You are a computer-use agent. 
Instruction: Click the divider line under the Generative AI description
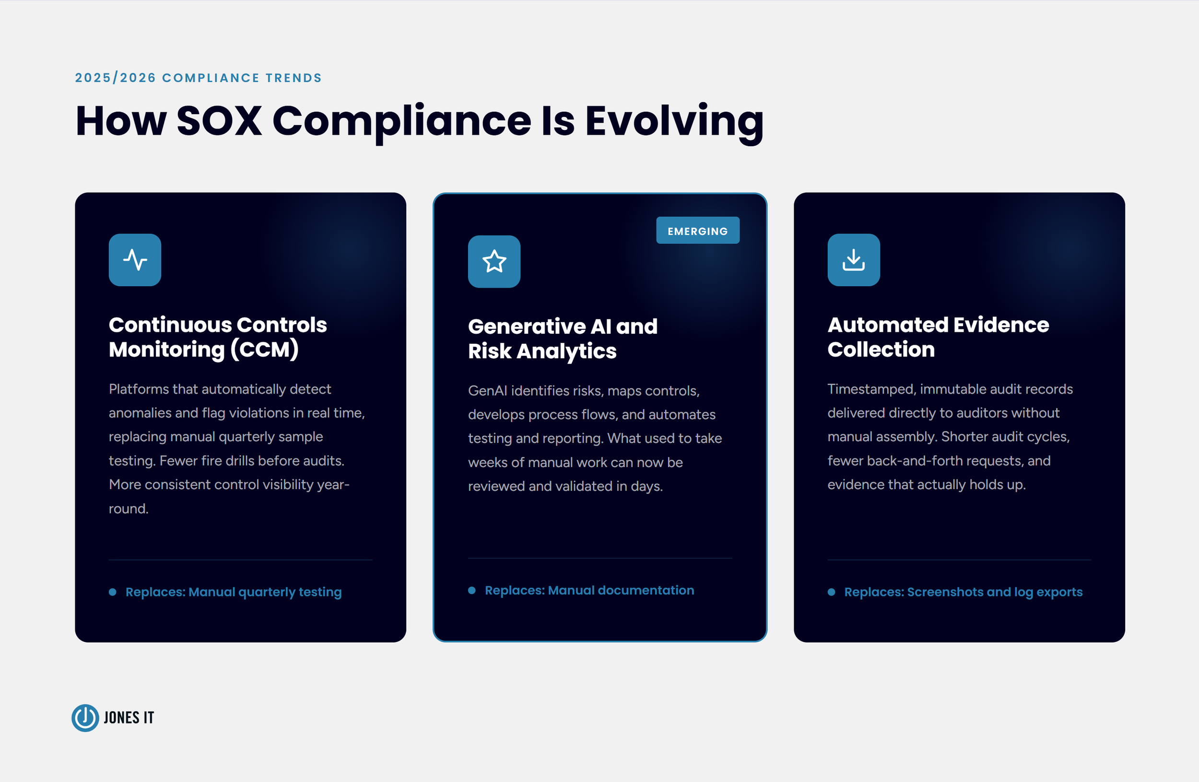point(599,558)
